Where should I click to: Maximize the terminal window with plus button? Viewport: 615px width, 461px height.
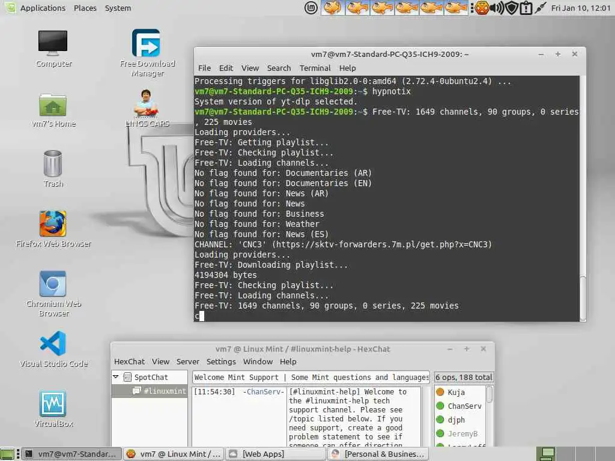[x=558, y=54]
